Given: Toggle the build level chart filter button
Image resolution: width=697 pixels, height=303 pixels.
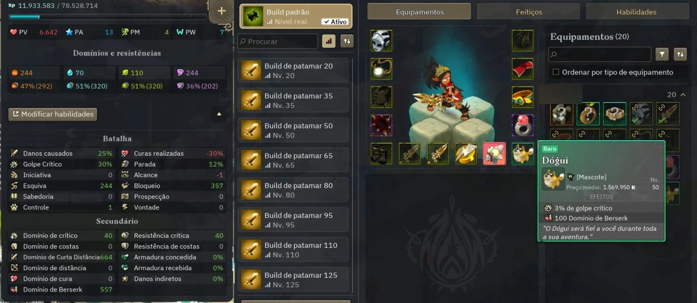Looking at the screenshot, I should (329, 41).
